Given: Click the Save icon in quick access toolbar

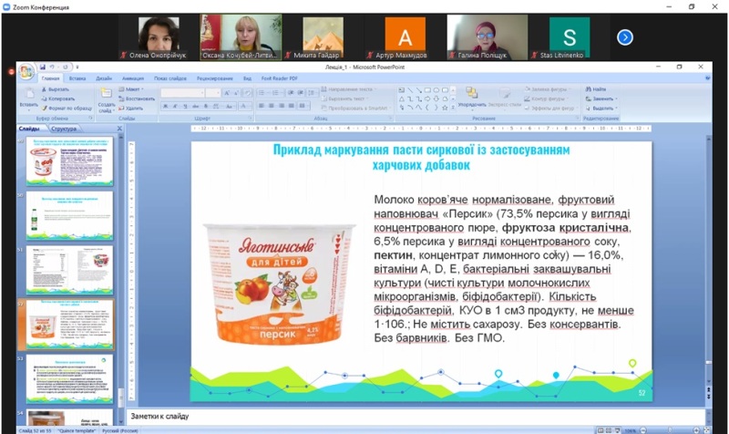Looking at the screenshot, I should [x=42, y=67].
